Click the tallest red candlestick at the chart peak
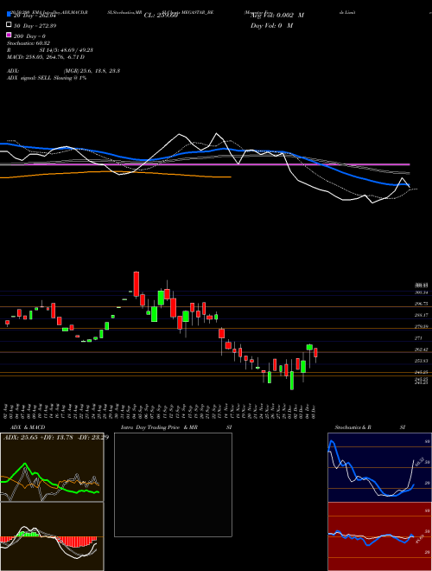This screenshot has width=432, height=571. click(x=137, y=284)
